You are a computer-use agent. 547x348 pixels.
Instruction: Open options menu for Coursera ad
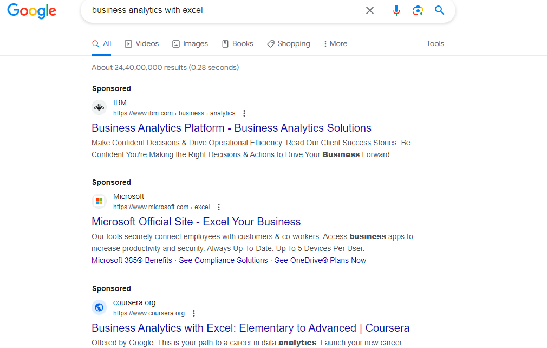point(194,313)
